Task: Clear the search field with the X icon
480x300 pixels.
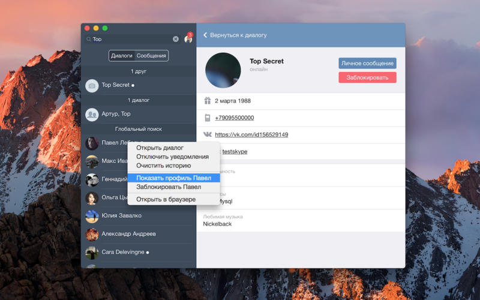Action: point(176,39)
